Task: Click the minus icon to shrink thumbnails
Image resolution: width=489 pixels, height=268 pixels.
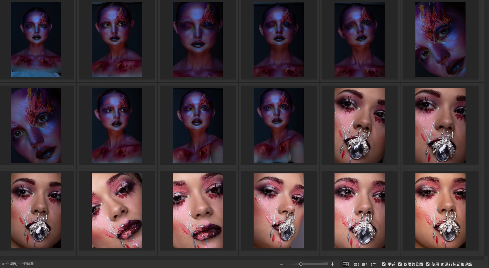Action: pyautogui.click(x=281, y=264)
